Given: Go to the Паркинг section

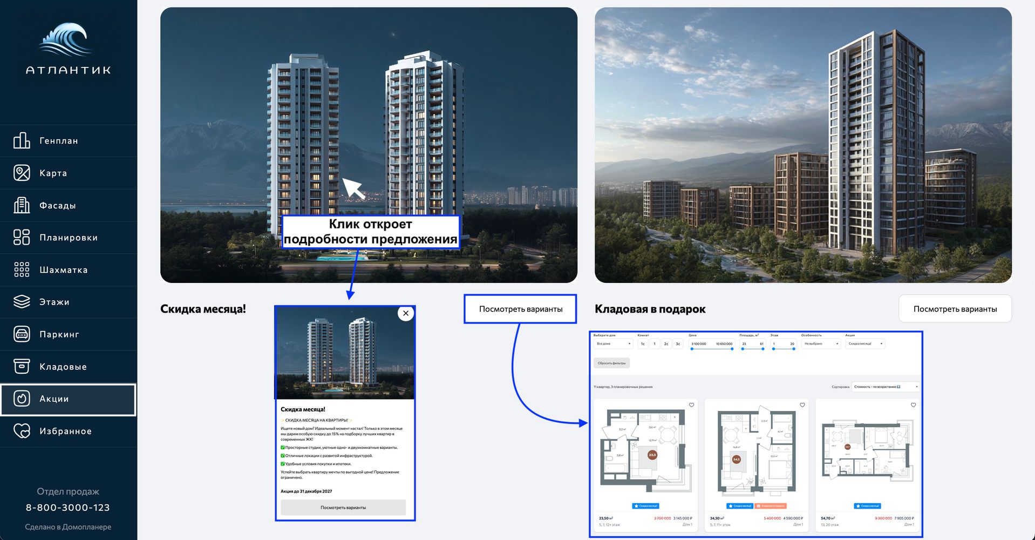Looking at the screenshot, I should (68, 334).
